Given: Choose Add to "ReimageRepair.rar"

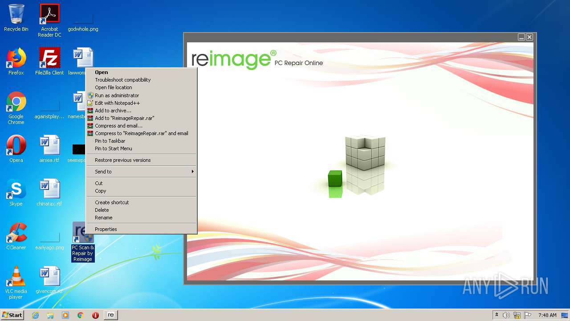Looking at the screenshot, I should (141, 118).
